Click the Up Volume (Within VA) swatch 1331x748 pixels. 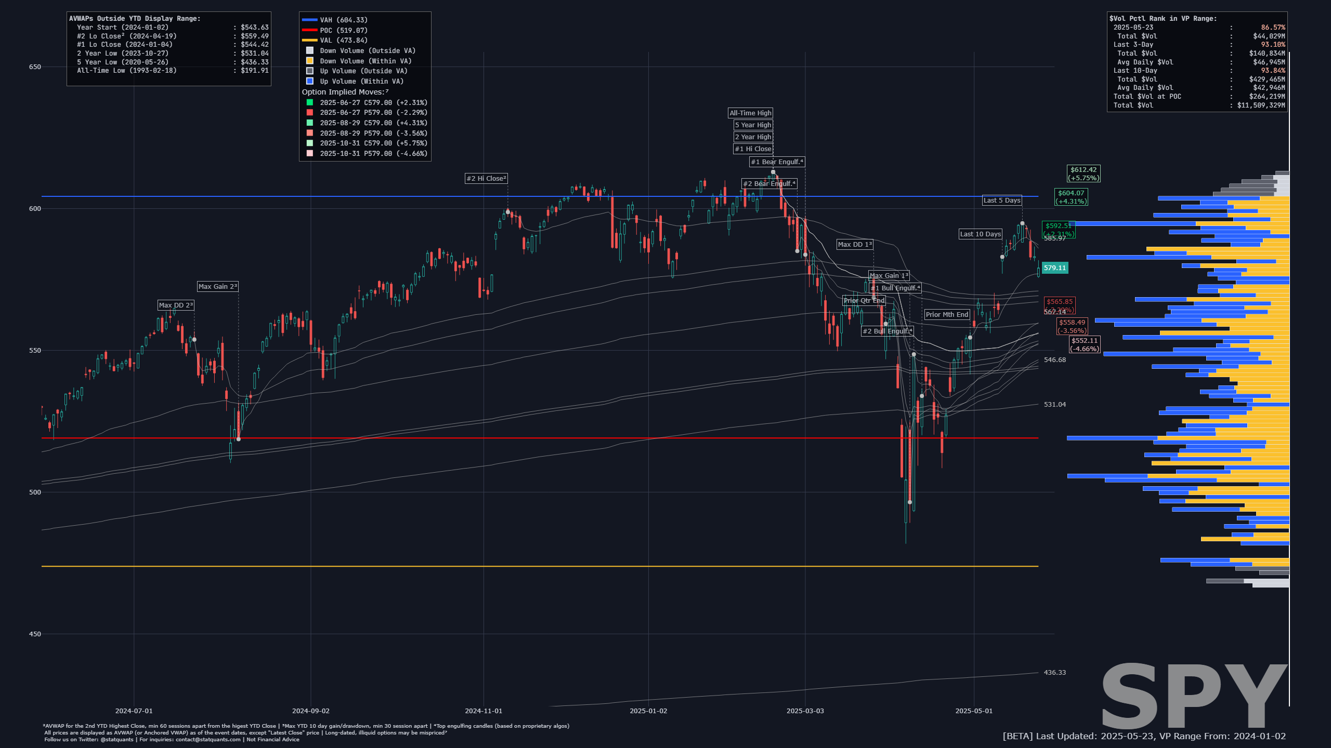pos(310,81)
